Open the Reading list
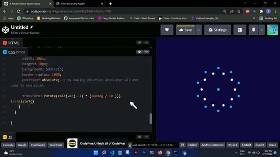Viewport: 280px width, 157px height. click(x=268, y=18)
